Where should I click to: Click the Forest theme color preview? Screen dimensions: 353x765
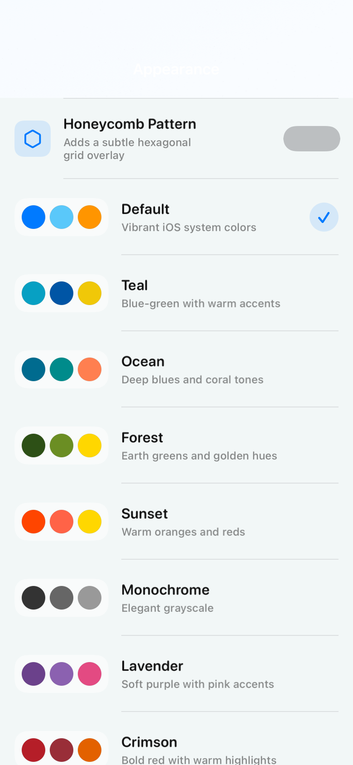coord(61,445)
